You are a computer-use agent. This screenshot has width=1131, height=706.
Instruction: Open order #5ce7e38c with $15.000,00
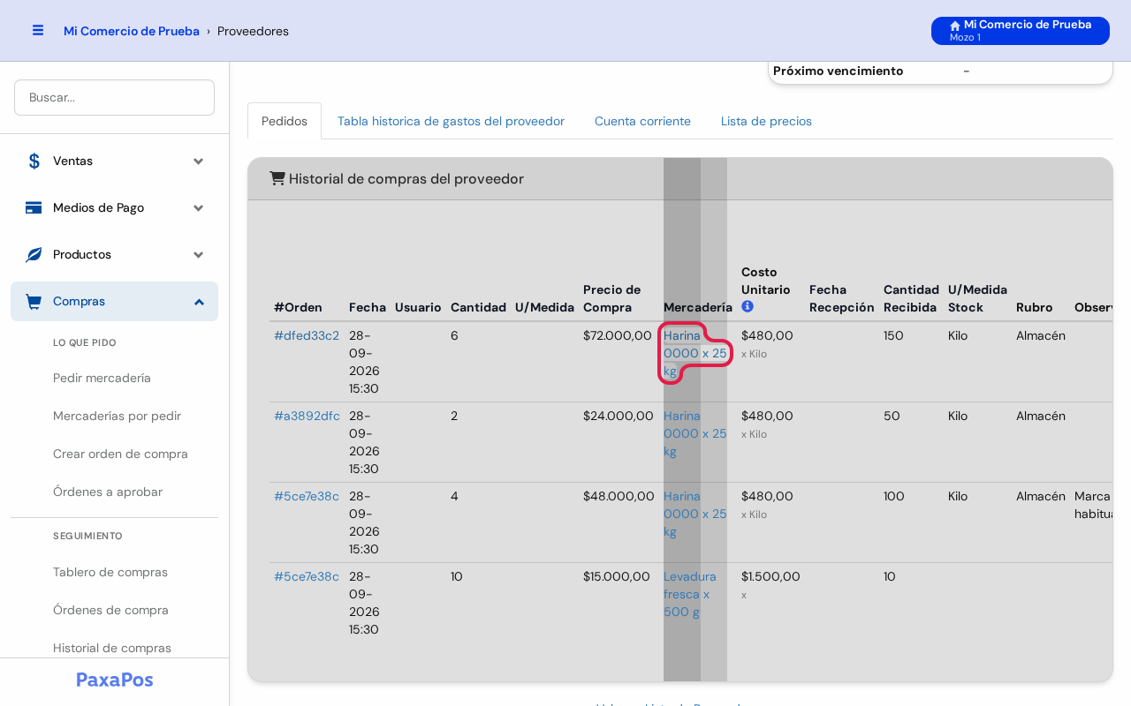click(x=307, y=576)
